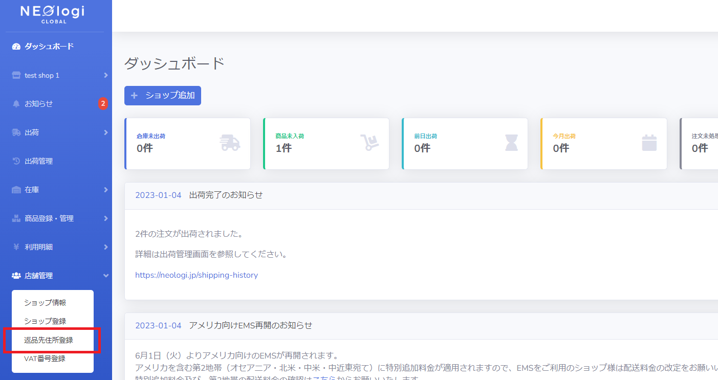Click the hand truck icon on 商品未入荷 card
The image size is (718, 380).
click(x=369, y=143)
